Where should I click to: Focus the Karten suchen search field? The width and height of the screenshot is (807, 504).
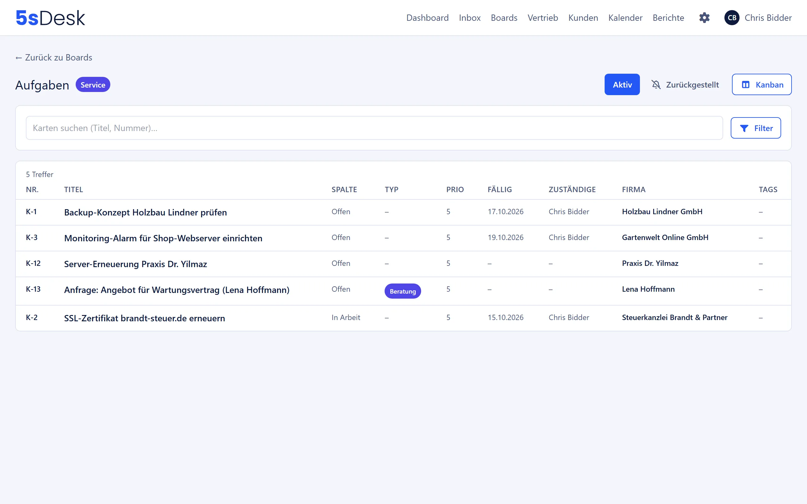[374, 128]
